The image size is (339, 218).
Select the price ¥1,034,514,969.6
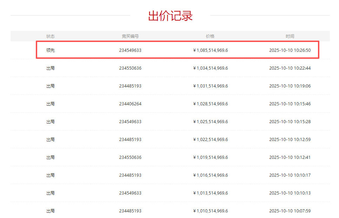click(x=210, y=68)
